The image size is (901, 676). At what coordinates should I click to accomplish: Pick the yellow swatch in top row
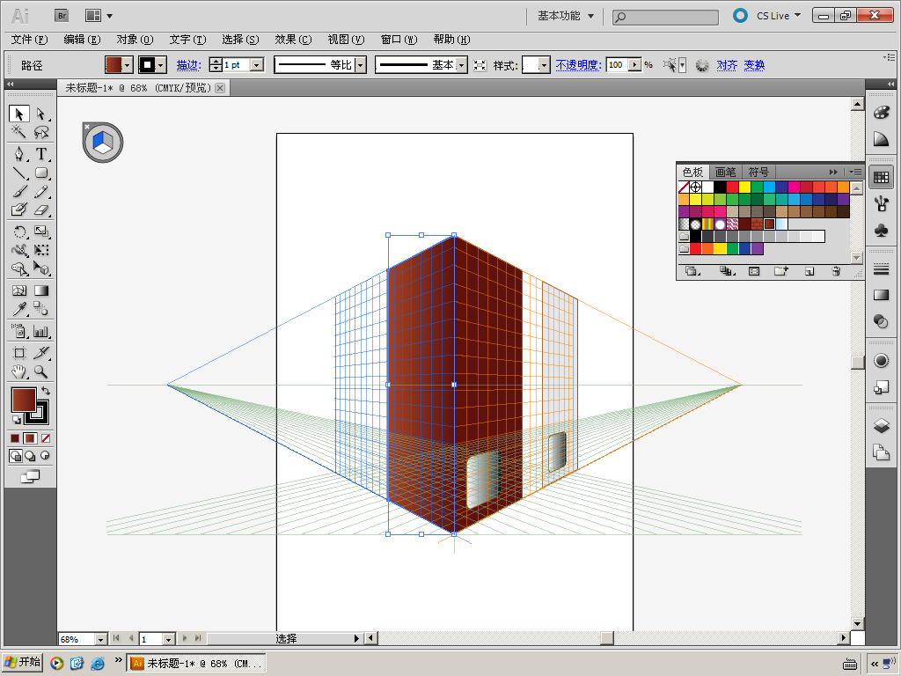[x=744, y=187]
